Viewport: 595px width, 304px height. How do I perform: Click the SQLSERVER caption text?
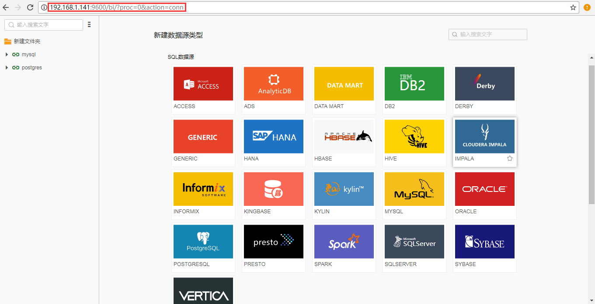[401, 264]
